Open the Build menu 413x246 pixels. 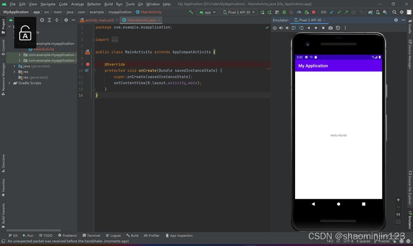point(108,4)
